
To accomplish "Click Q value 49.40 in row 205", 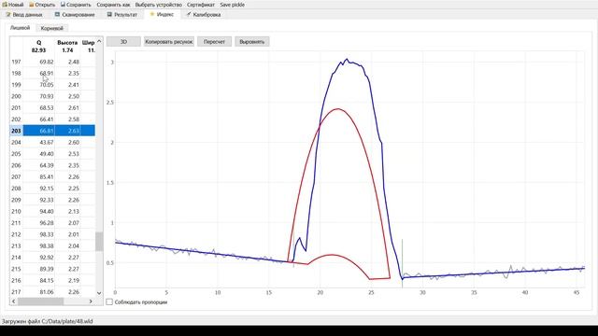I will [x=47, y=153].
